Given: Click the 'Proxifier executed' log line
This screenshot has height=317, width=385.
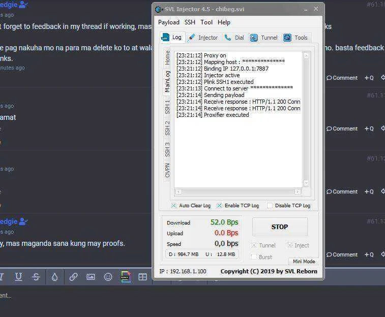Looking at the screenshot, I should coord(213,115).
